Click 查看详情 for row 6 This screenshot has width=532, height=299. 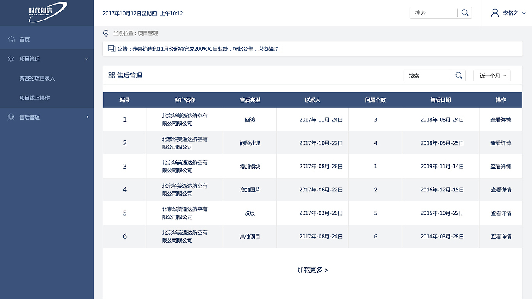(501, 237)
